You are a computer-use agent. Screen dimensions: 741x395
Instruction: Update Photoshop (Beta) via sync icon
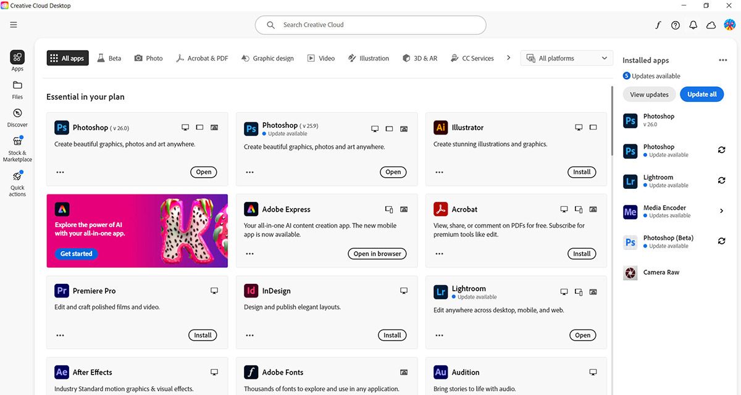(721, 241)
